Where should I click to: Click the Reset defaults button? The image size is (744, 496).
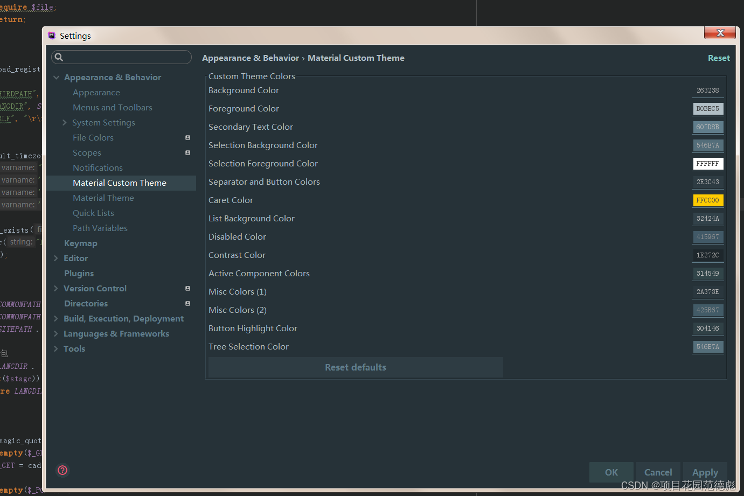click(356, 367)
